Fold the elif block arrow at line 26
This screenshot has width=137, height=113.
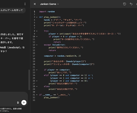point(37,81)
